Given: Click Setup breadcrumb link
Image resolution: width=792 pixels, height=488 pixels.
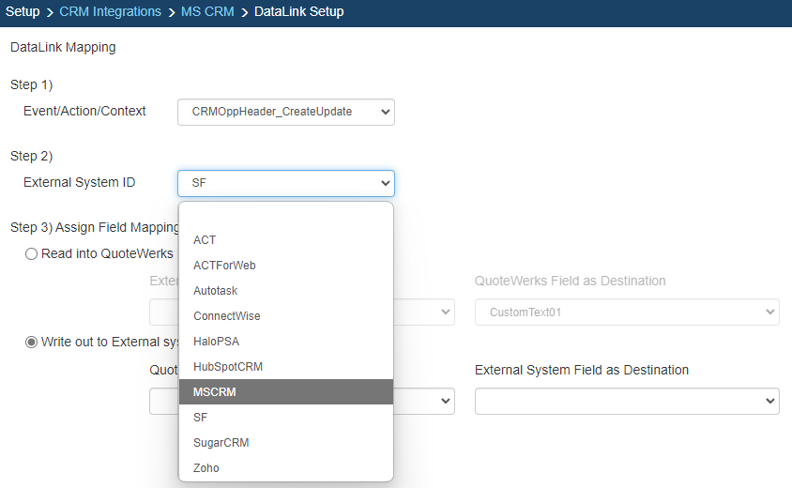Looking at the screenshot, I should click(23, 12).
